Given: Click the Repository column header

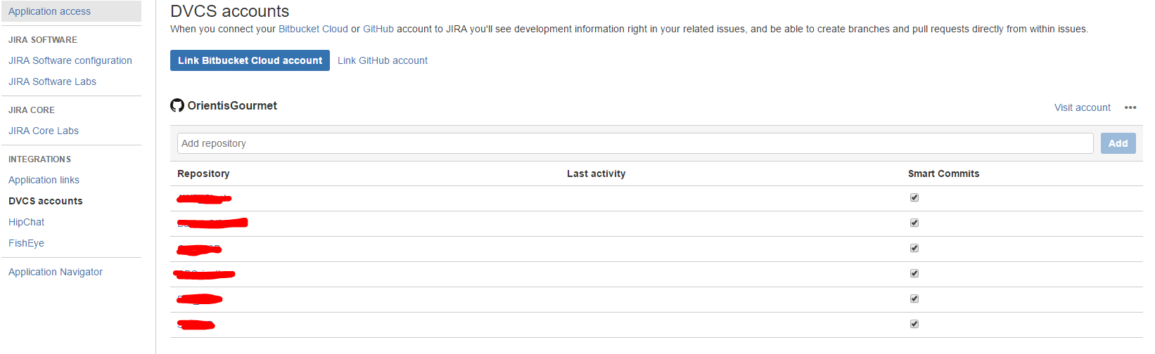Looking at the screenshot, I should 203,173.
